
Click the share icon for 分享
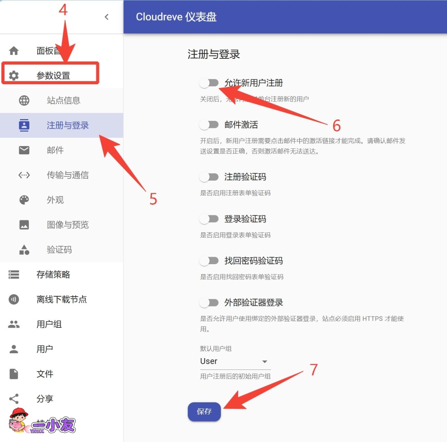[14, 399]
